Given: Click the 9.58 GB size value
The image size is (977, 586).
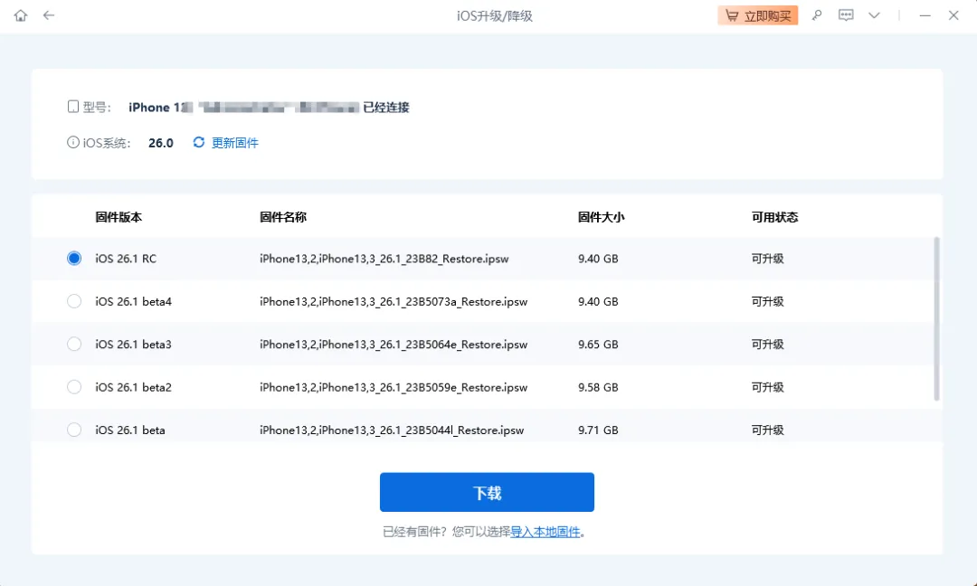Looking at the screenshot, I should click(598, 387).
